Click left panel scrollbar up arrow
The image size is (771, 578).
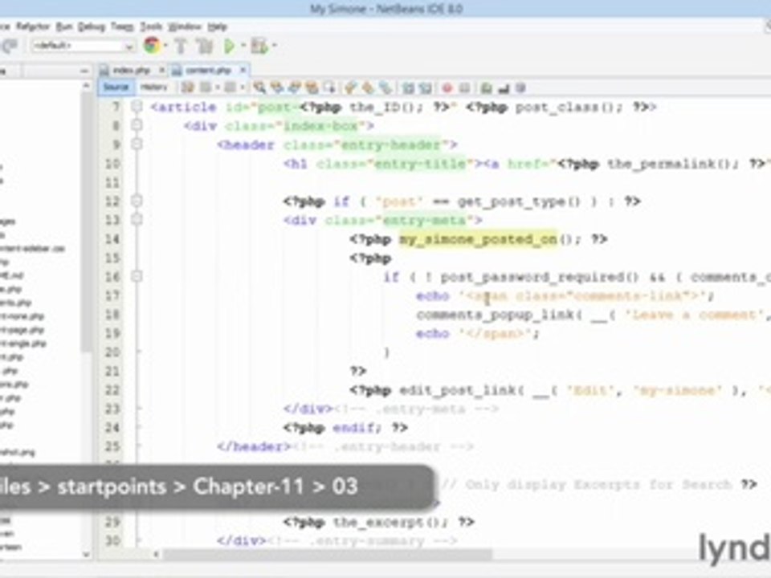86,86
